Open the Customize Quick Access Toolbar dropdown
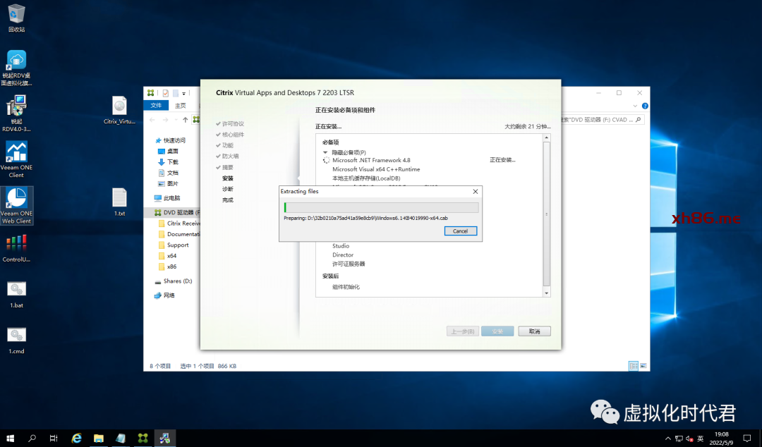The width and height of the screenshot is (762, 447). (x=183, y=93)
